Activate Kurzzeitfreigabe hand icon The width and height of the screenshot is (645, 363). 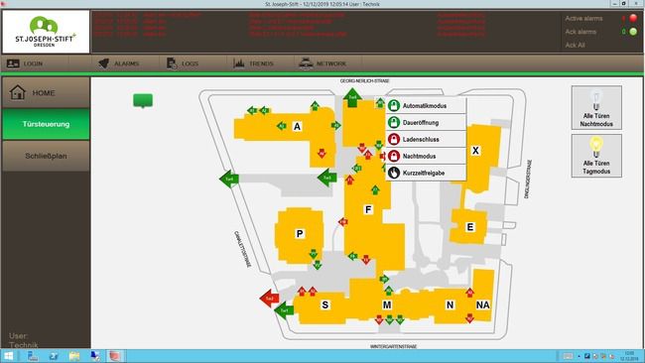click(x=394, y=173)
